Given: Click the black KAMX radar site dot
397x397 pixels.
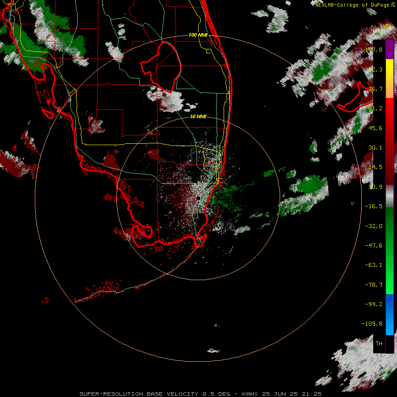Looking at the screenshot, I should 198,198.
